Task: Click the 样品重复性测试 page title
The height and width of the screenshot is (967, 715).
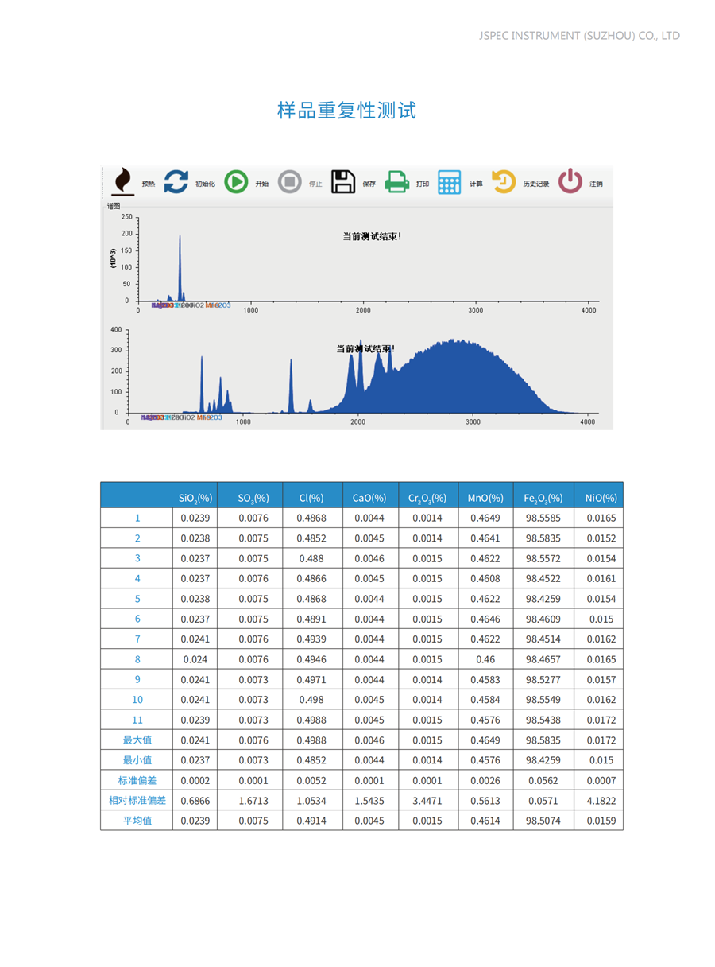Action: 346,111
